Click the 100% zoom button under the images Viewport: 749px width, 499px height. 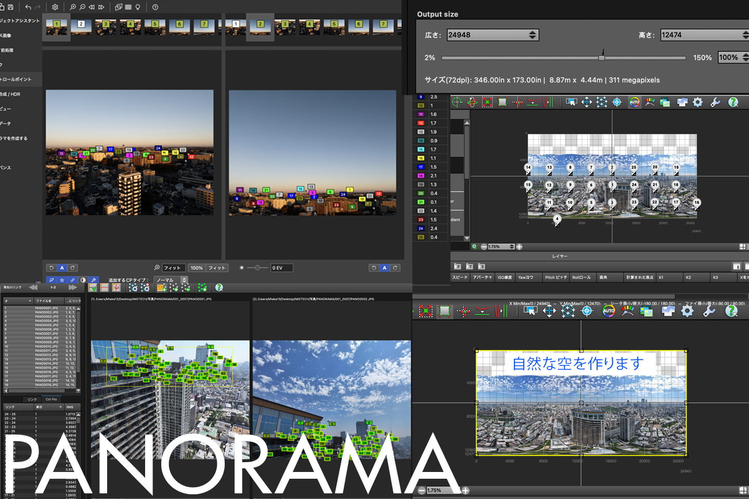click(x=197, y=268)
